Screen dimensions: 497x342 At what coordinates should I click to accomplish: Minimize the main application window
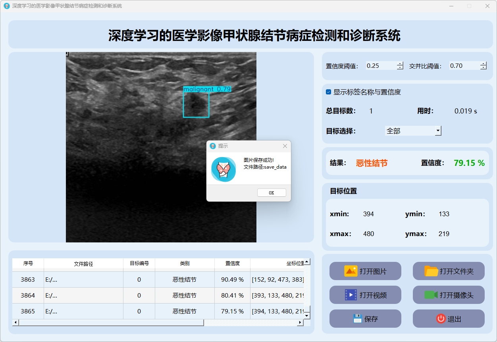(451, 6)
